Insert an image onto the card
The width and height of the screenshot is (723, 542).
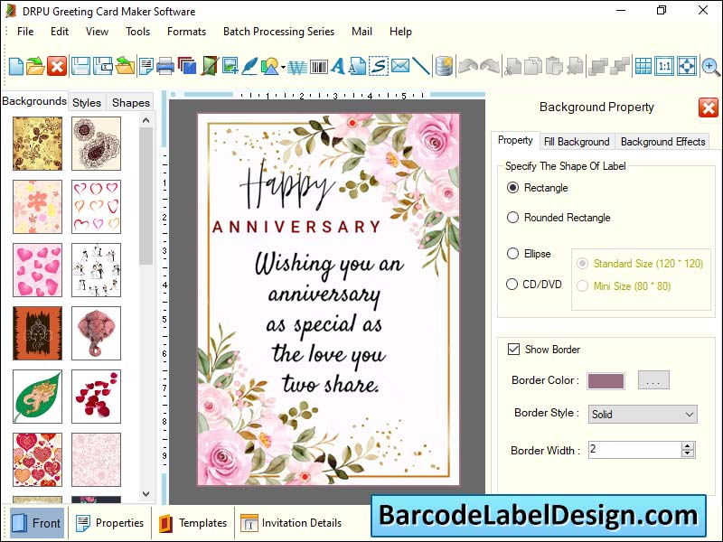(230, 65)
